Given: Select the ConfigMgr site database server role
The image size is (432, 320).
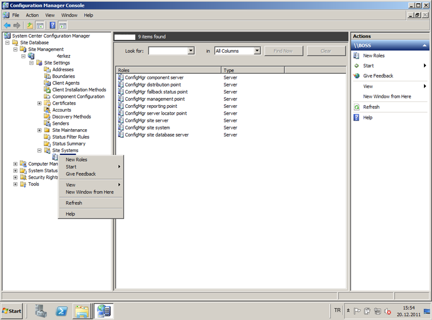Looking at the screenshot, I should (157, 134).
